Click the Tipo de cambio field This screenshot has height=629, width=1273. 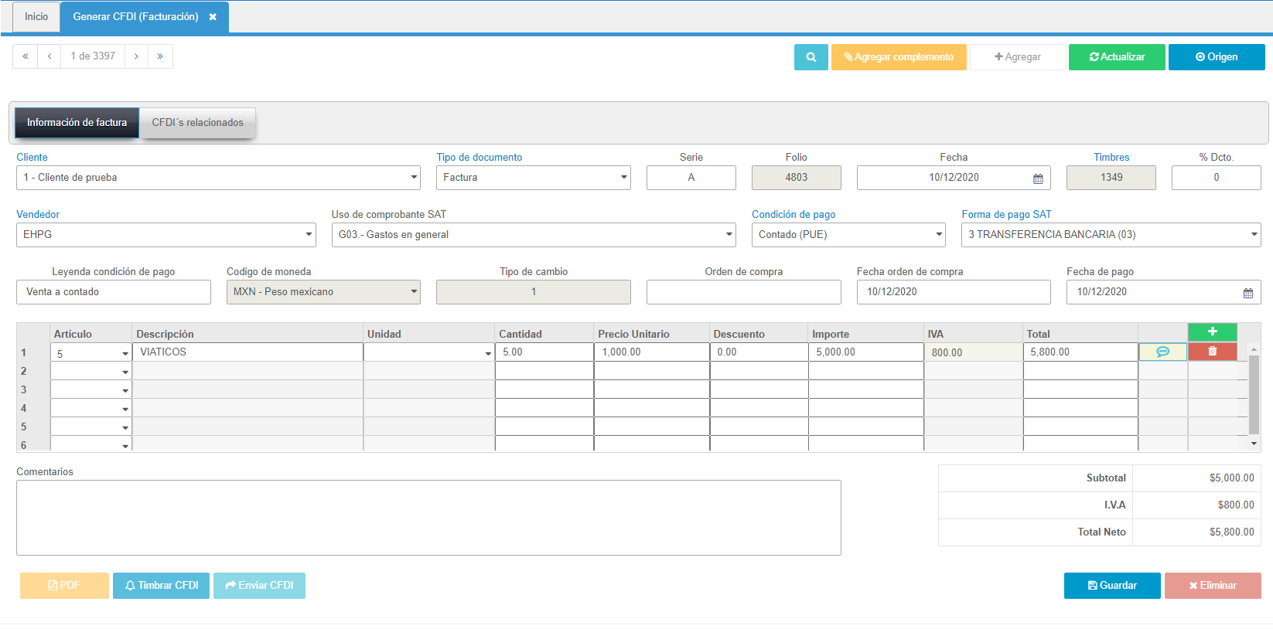coord(534,292)
